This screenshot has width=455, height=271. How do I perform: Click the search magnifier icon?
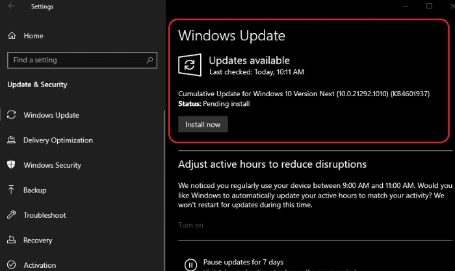[x=149, y=60]
